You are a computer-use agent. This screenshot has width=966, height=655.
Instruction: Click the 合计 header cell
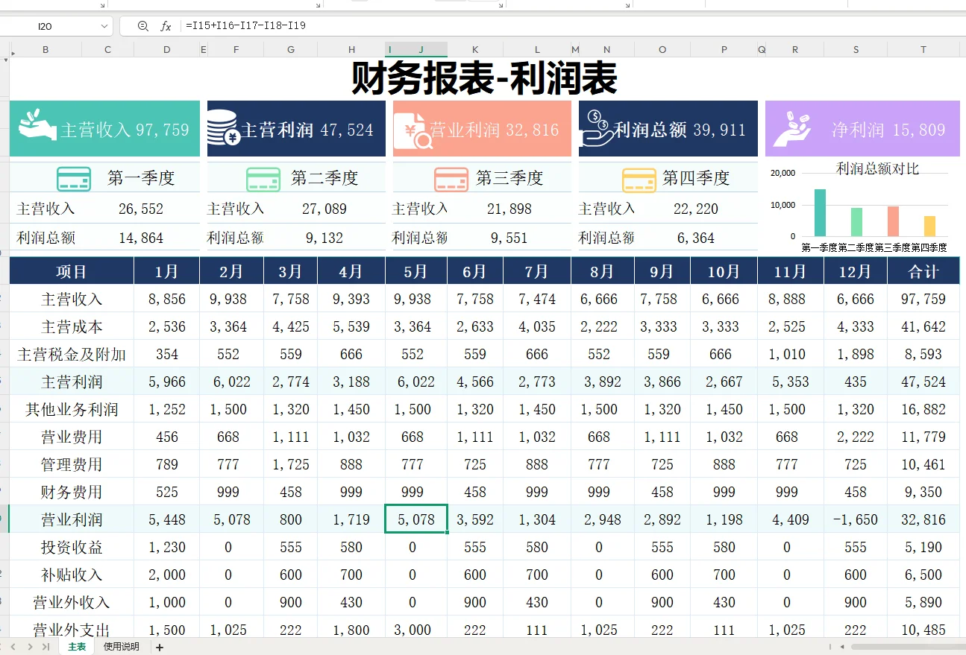pos(923,271)
